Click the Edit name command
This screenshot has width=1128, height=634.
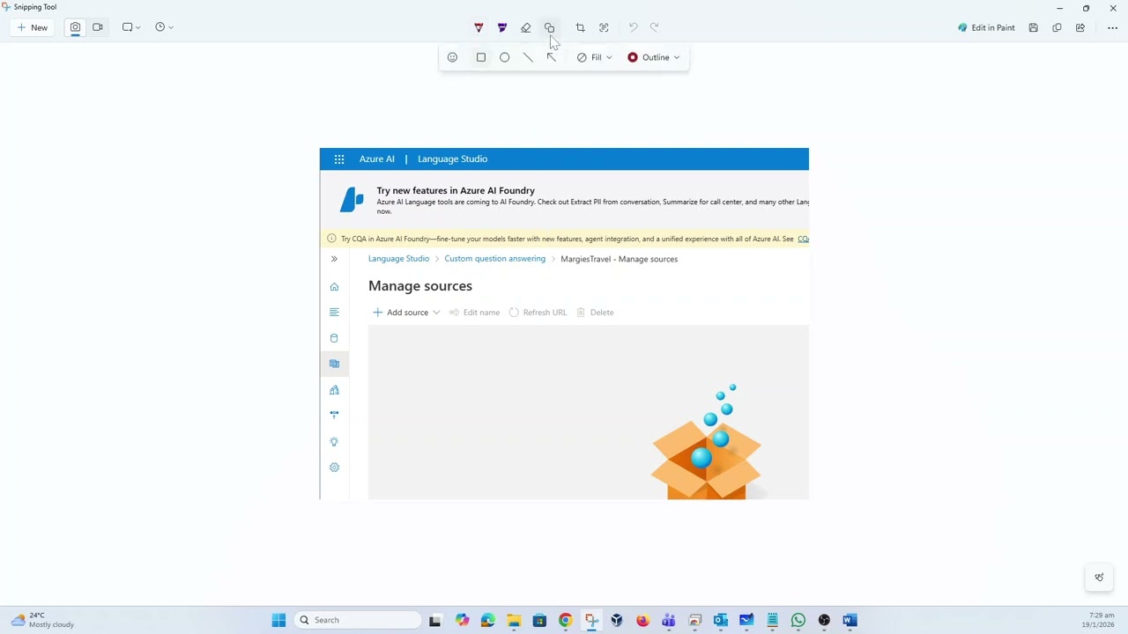pyautogui.click(x=474, y=313)
